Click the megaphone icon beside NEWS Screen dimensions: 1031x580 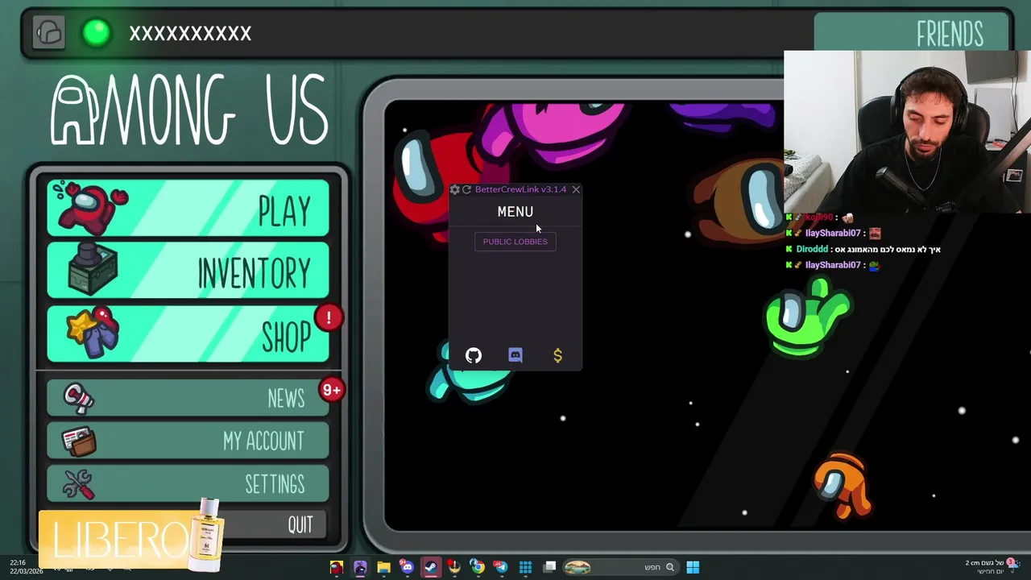[x=78, y=398]
